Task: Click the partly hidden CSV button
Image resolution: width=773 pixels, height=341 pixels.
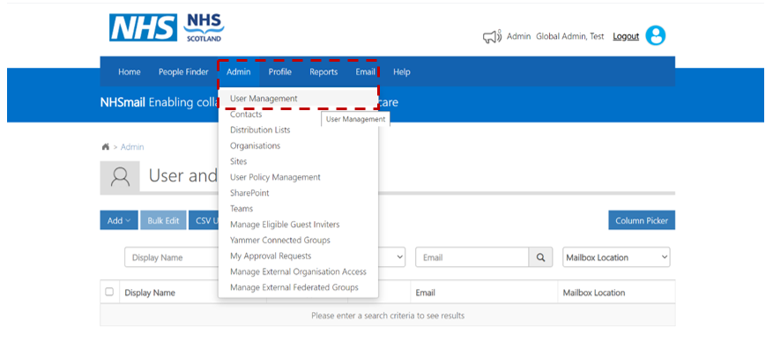Action: click(204, 220)
